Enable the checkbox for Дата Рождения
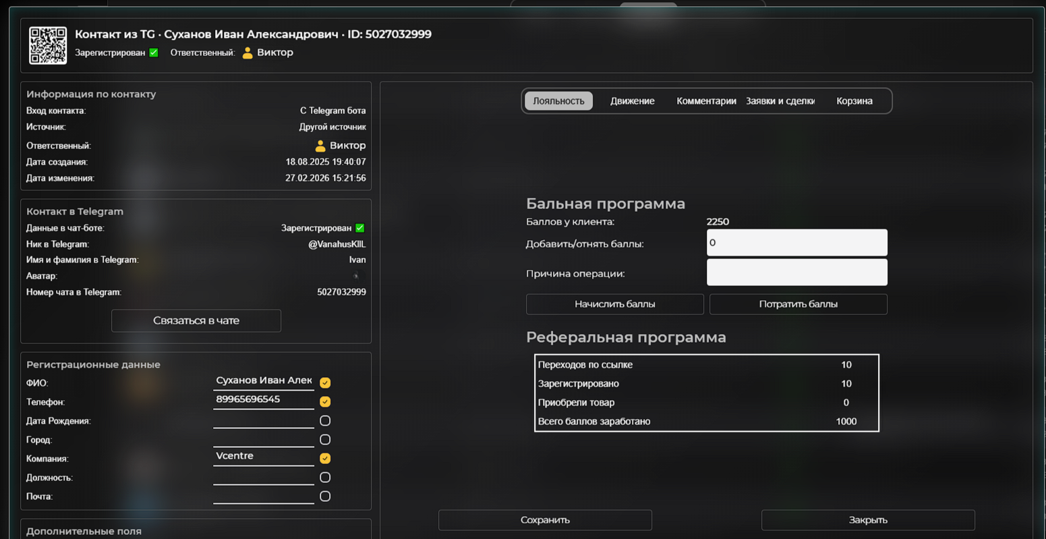This screenshot has width=1046, height=539. point(325,420)
